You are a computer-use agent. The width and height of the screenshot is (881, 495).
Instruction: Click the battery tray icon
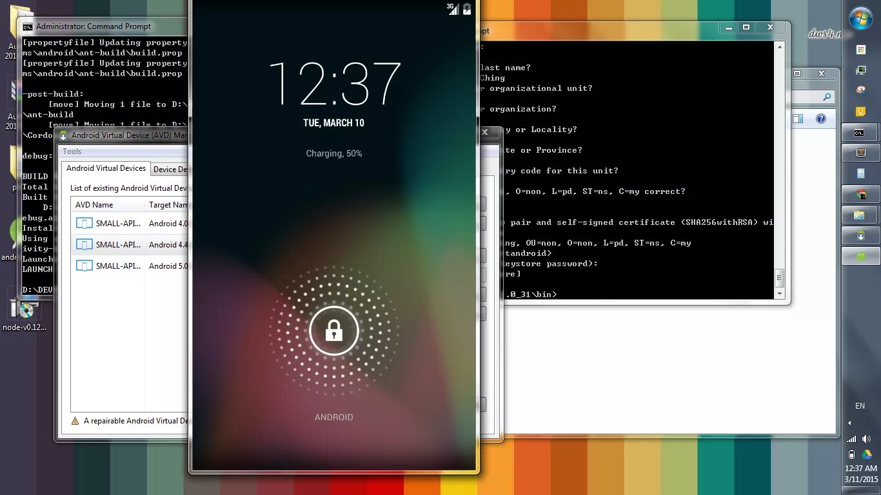851,454
